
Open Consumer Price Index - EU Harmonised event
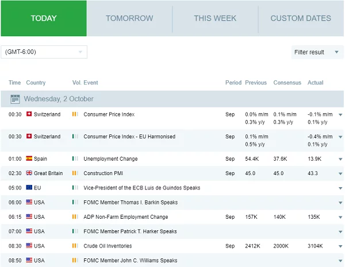[129, 137]
